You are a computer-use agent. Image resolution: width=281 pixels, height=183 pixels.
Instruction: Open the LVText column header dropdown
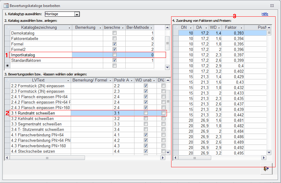pos(68,80)
